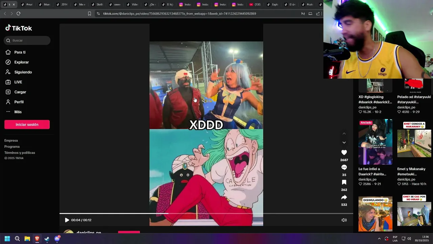The height and width of the screenshot is (244, 433).
Task: Go to Siguiendo feed
Action: tap(23, 72)
